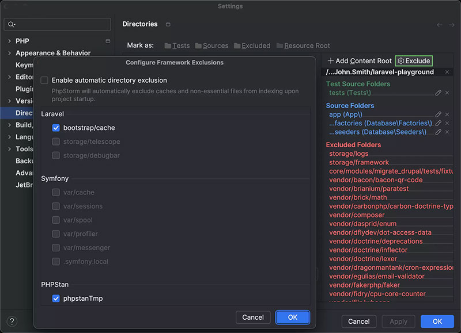Mark directory as Excluded

click(x=251, y=45)
